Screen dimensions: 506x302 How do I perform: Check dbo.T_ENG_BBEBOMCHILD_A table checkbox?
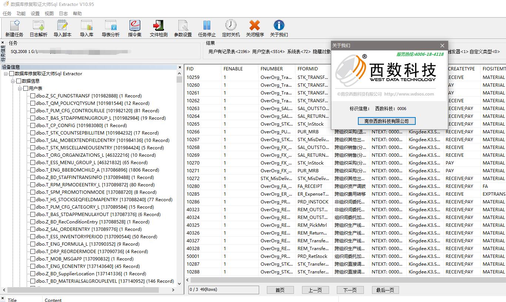(33, 170)
